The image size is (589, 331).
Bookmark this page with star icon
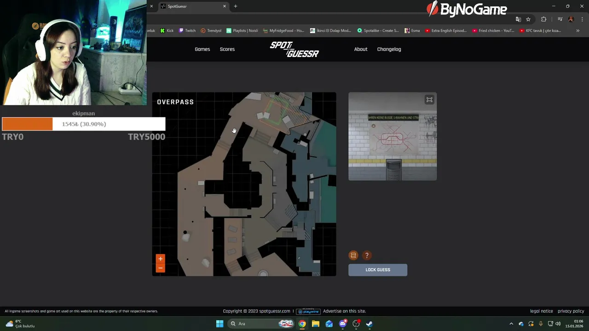(x=528, y=19)
